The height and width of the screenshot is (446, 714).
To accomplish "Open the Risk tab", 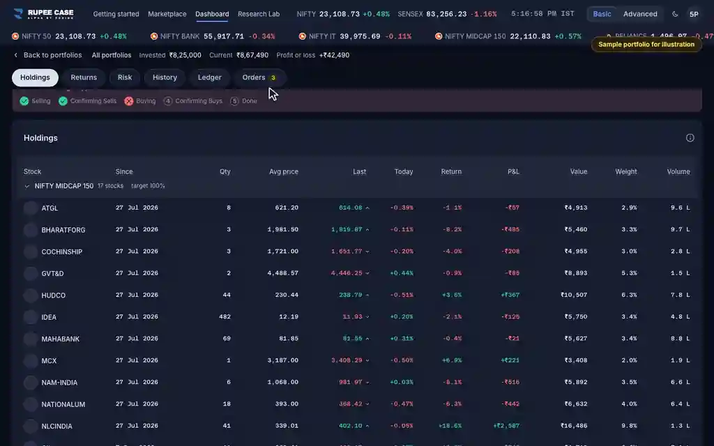I will pyautogui.click(x=125, y=77).
